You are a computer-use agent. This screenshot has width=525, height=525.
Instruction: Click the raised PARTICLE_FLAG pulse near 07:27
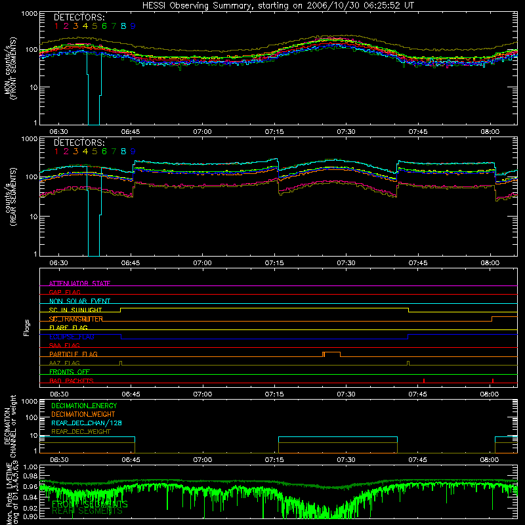tap(331, 354)
